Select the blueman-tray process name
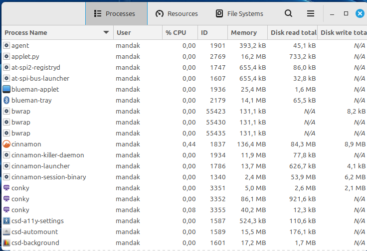367x251 pixels. click(31, 101)
